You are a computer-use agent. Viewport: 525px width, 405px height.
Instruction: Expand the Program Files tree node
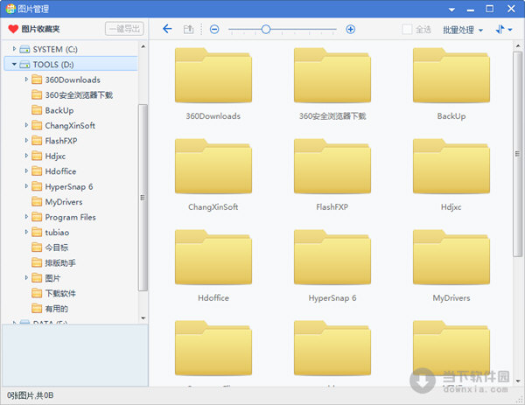click(26, 217)
